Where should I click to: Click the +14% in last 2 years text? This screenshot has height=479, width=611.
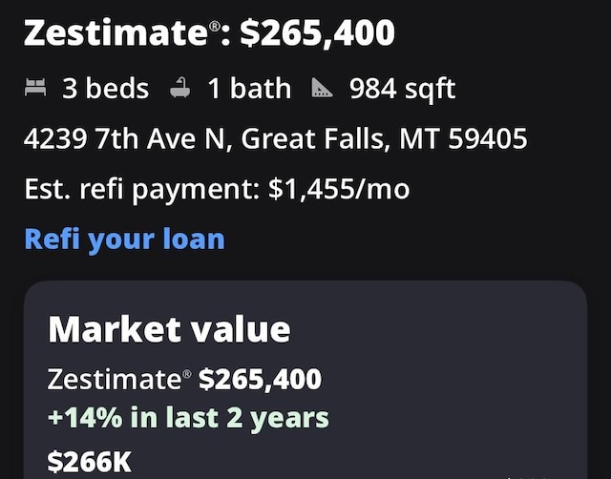tap(188, 418)
